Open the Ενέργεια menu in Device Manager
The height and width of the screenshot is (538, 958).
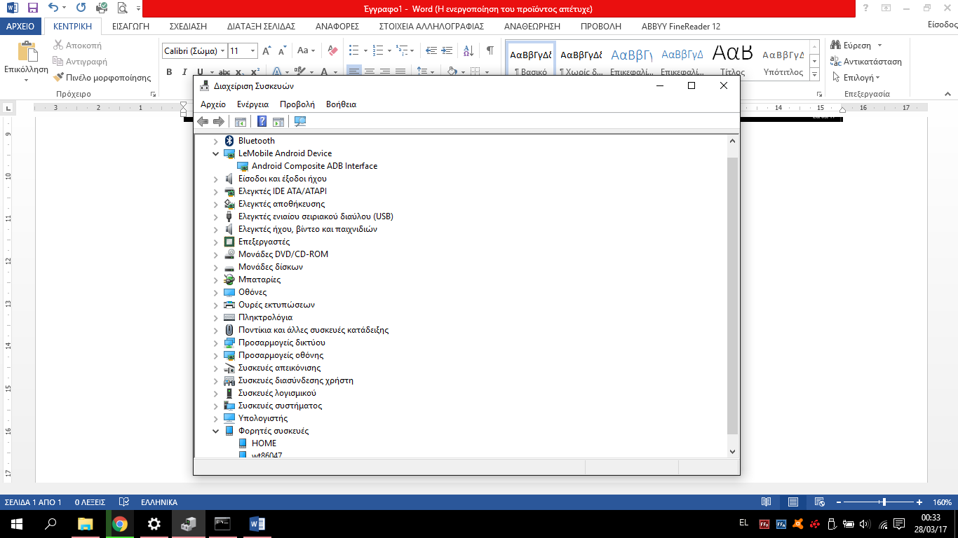coord(252,104)
